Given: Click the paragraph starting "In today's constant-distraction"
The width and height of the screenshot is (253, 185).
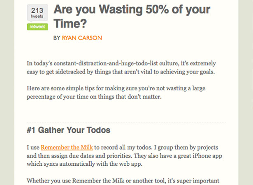Looking at the screenshot, I should (121, 67).
